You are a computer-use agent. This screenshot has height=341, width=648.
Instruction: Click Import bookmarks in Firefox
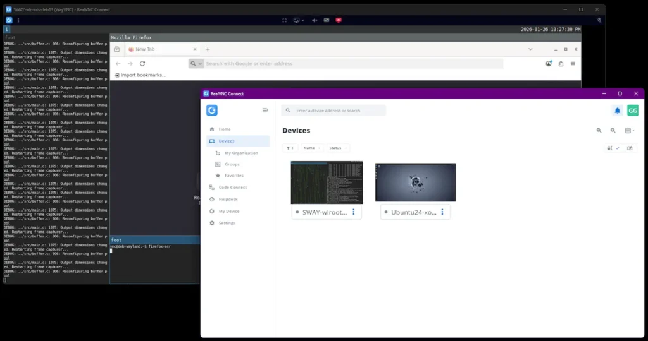pyautogui.click(x=140, y=75)
